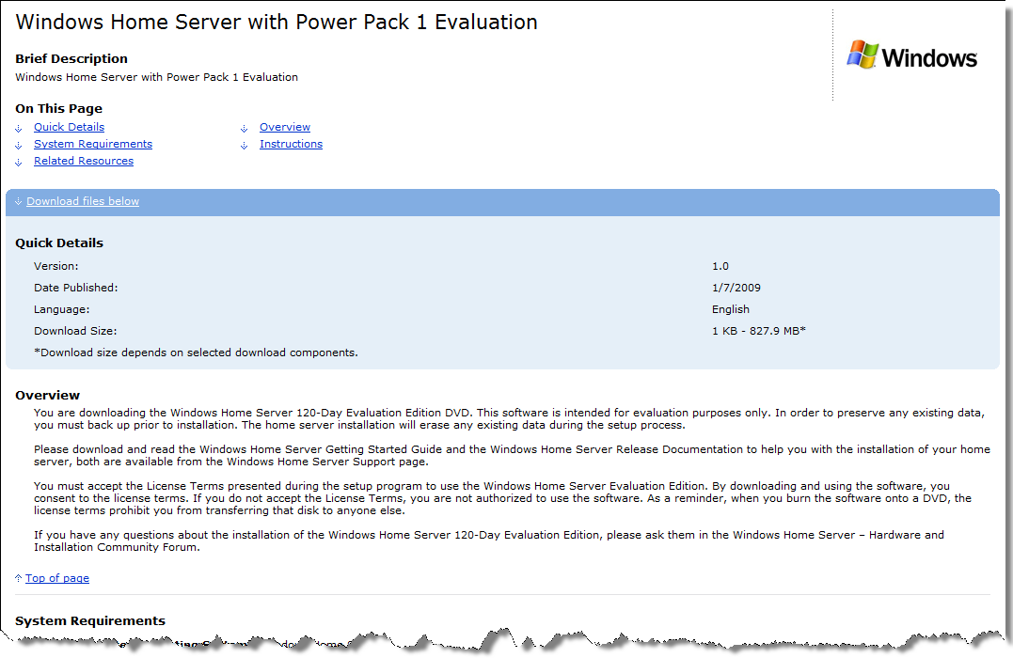Click the Language value English
This screenshot has height=658, width=1013.
731,309
